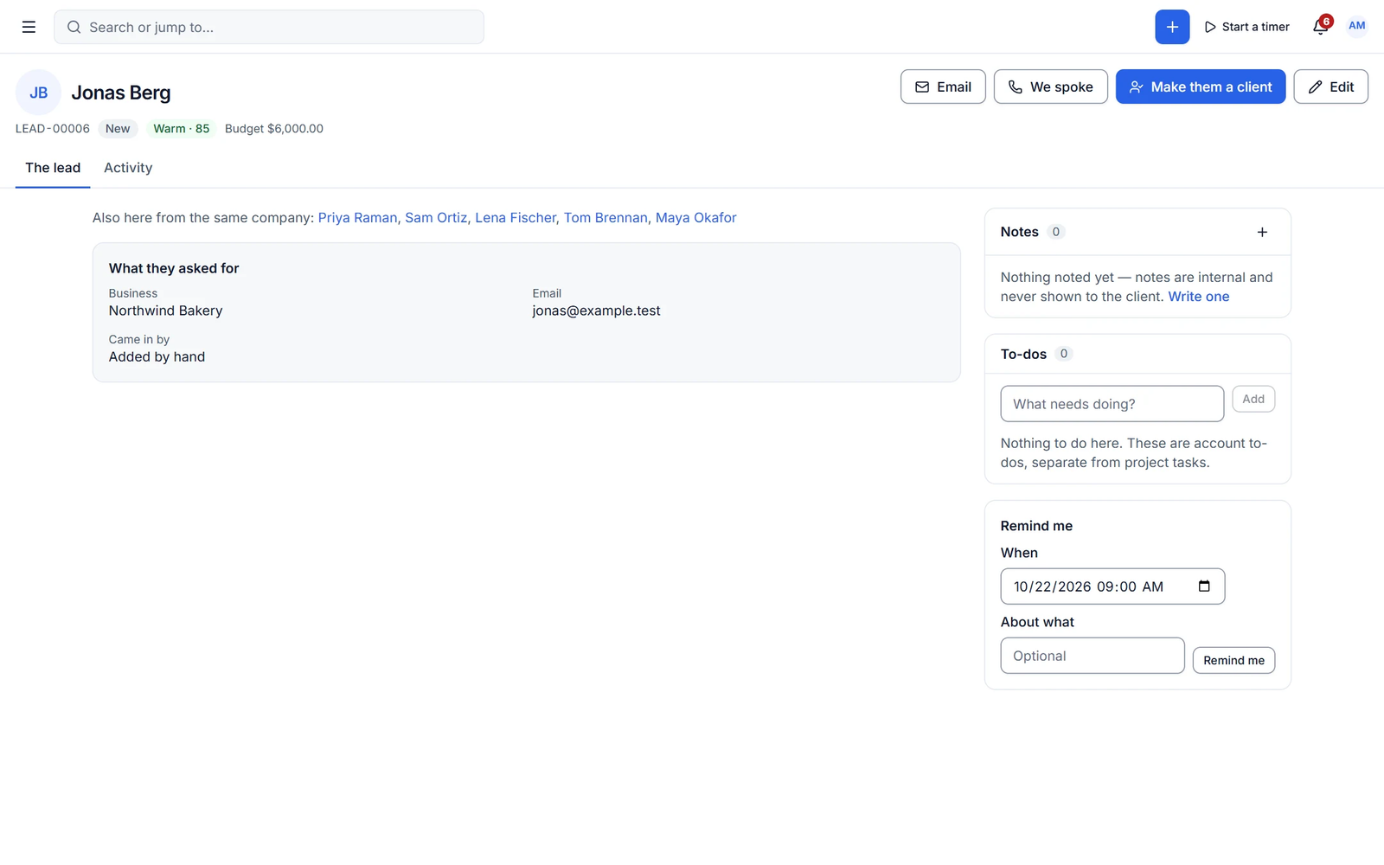This screenshot has width=1384, height=865.
Task: Select The lead tab
Action: (53, 168)
